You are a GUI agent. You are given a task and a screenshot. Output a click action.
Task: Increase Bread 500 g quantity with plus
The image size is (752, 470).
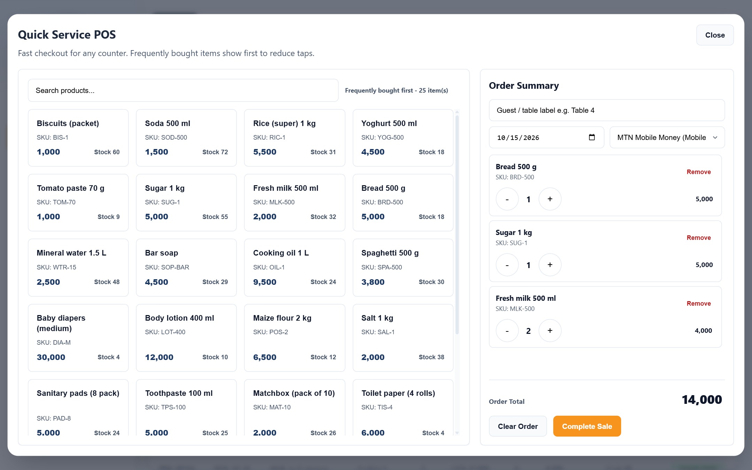pos(550,199)
